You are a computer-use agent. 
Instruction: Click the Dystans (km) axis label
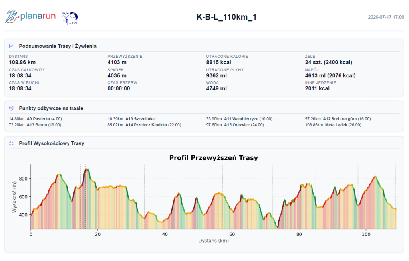[x=214, y=241]
